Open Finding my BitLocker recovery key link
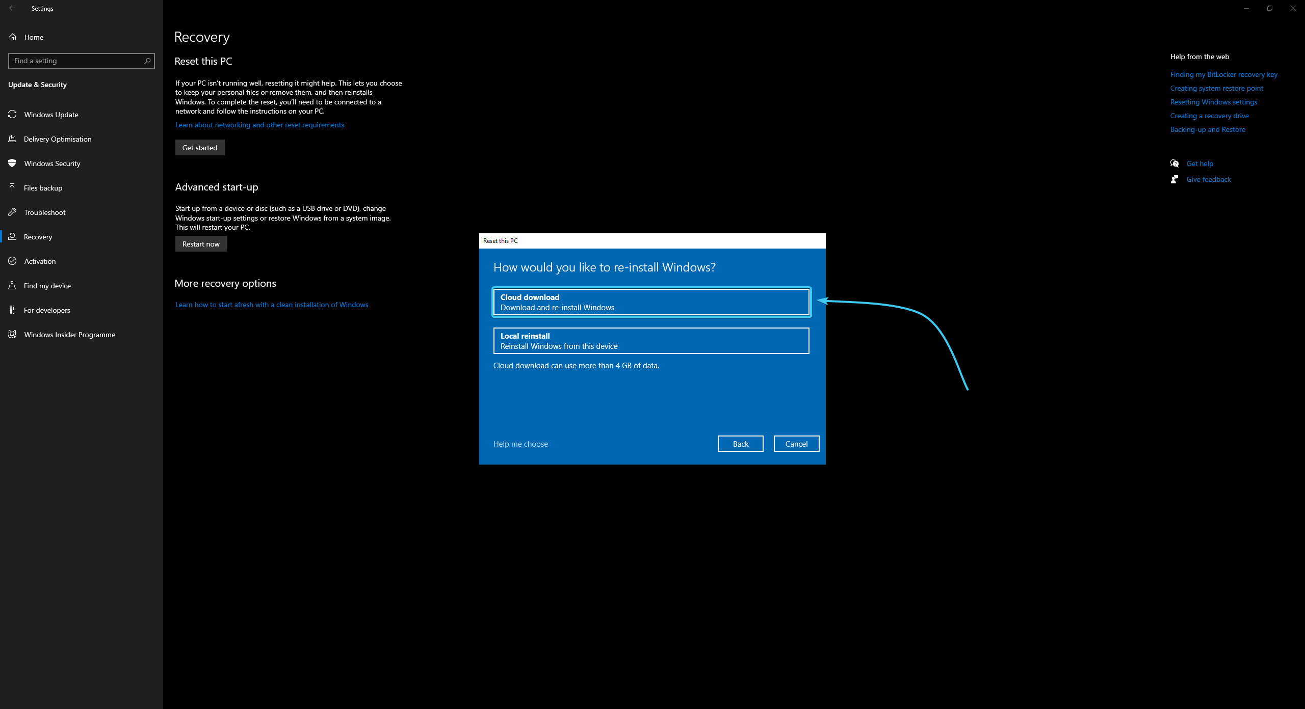Screen dimensions: 1305x709 [x=1223, y=74]
